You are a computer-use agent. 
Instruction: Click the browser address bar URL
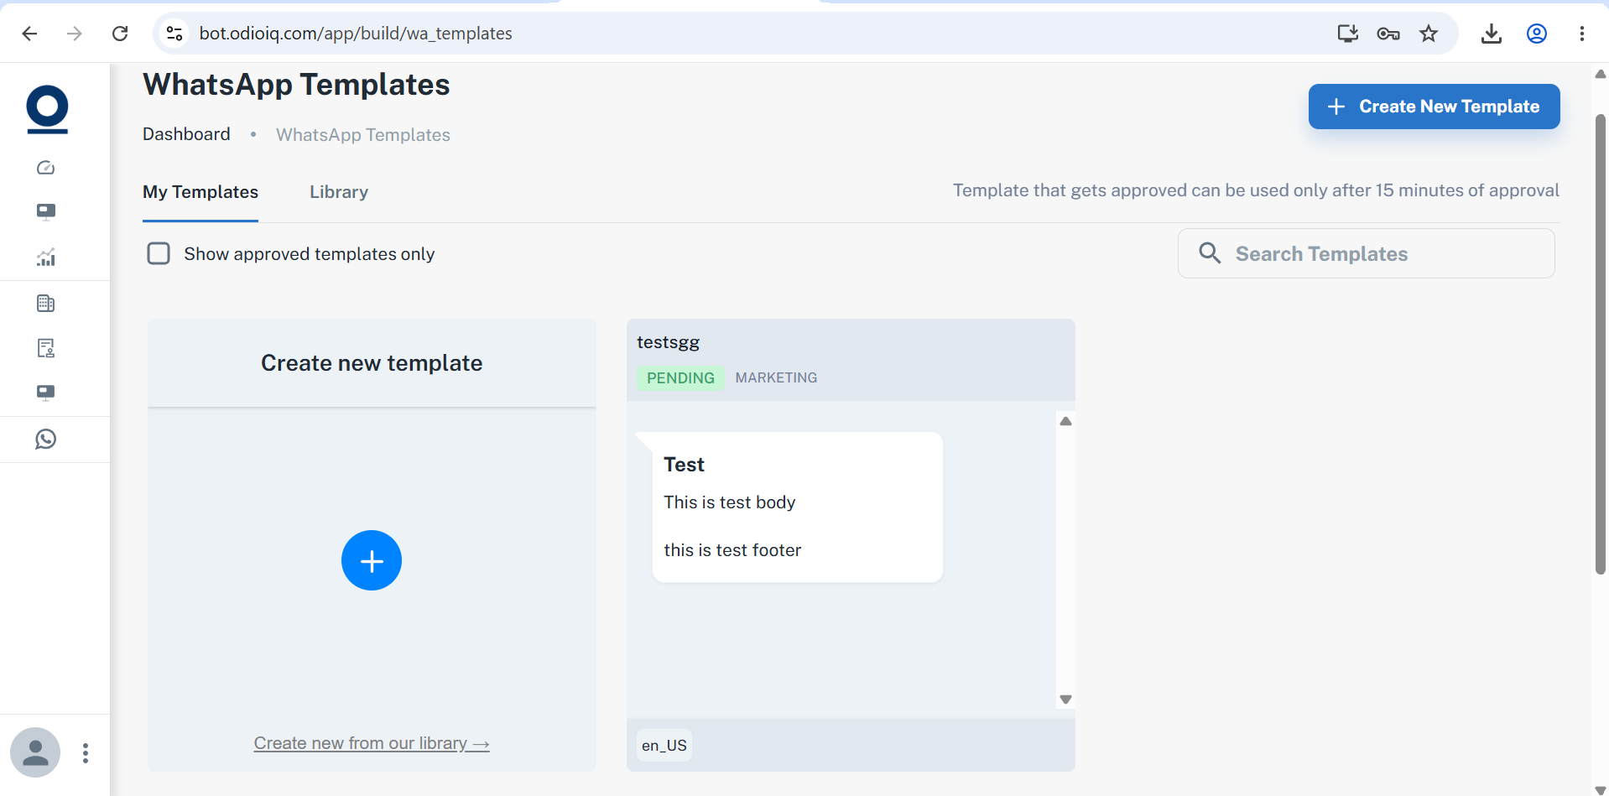[356, 34]
